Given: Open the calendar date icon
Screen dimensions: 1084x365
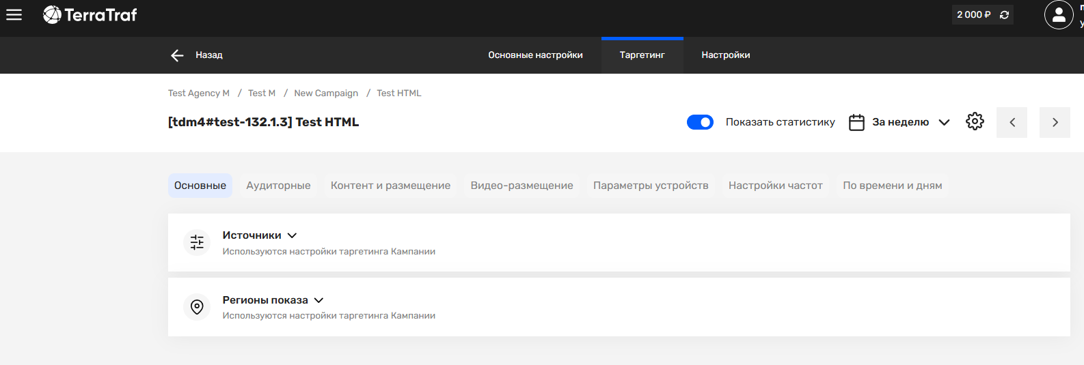Looking at the screenshot, I should (856, 122).
